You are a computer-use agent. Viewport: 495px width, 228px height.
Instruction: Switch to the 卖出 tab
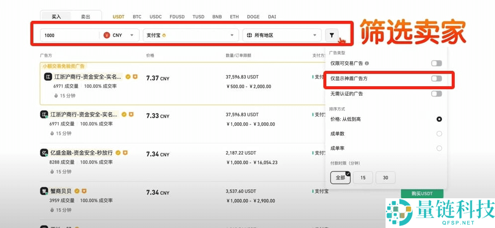86,17
